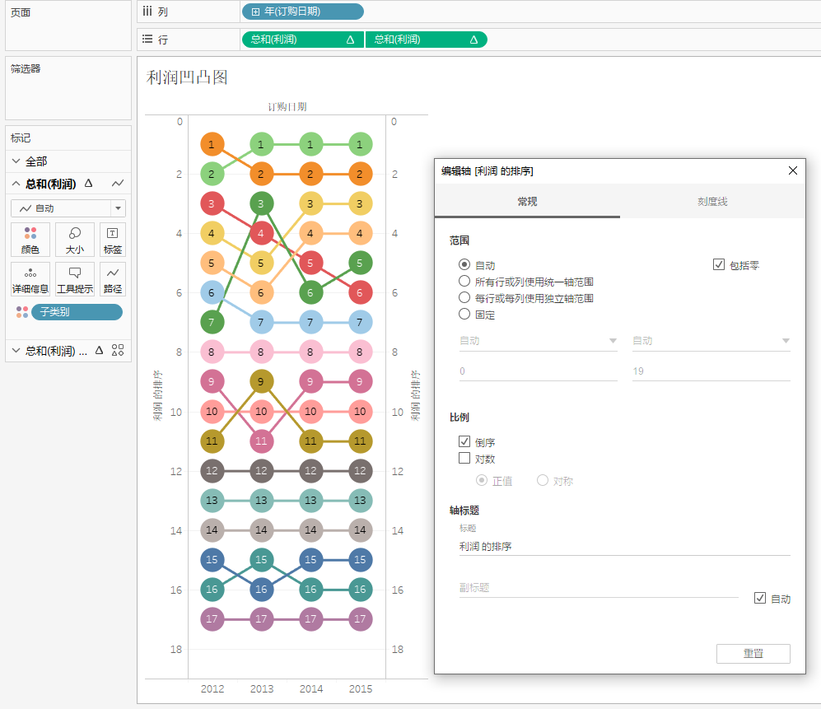Click the delta icon on second 总和(利润) row pill
The width and height of the screenshot is (821, 709).
pyautogui.click(x=473, y=40)
